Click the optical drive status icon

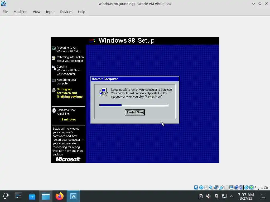pyautogui.click(x=201, y=187)
